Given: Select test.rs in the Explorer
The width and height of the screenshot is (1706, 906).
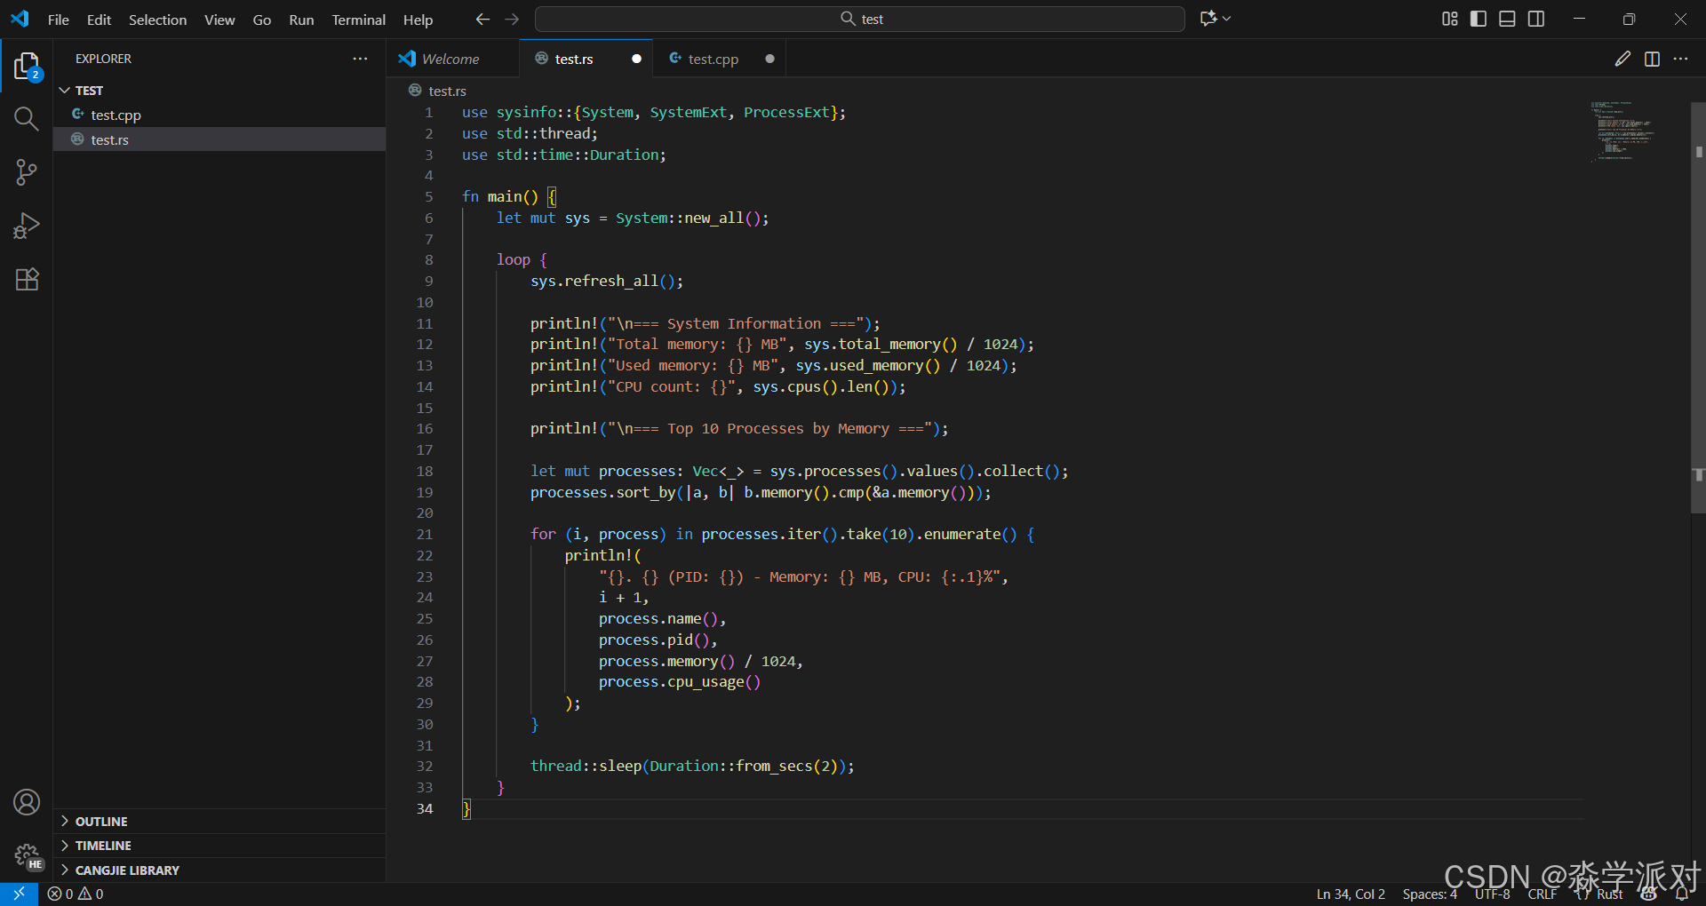Looking at the screenshot, I should tap(219, 139).
